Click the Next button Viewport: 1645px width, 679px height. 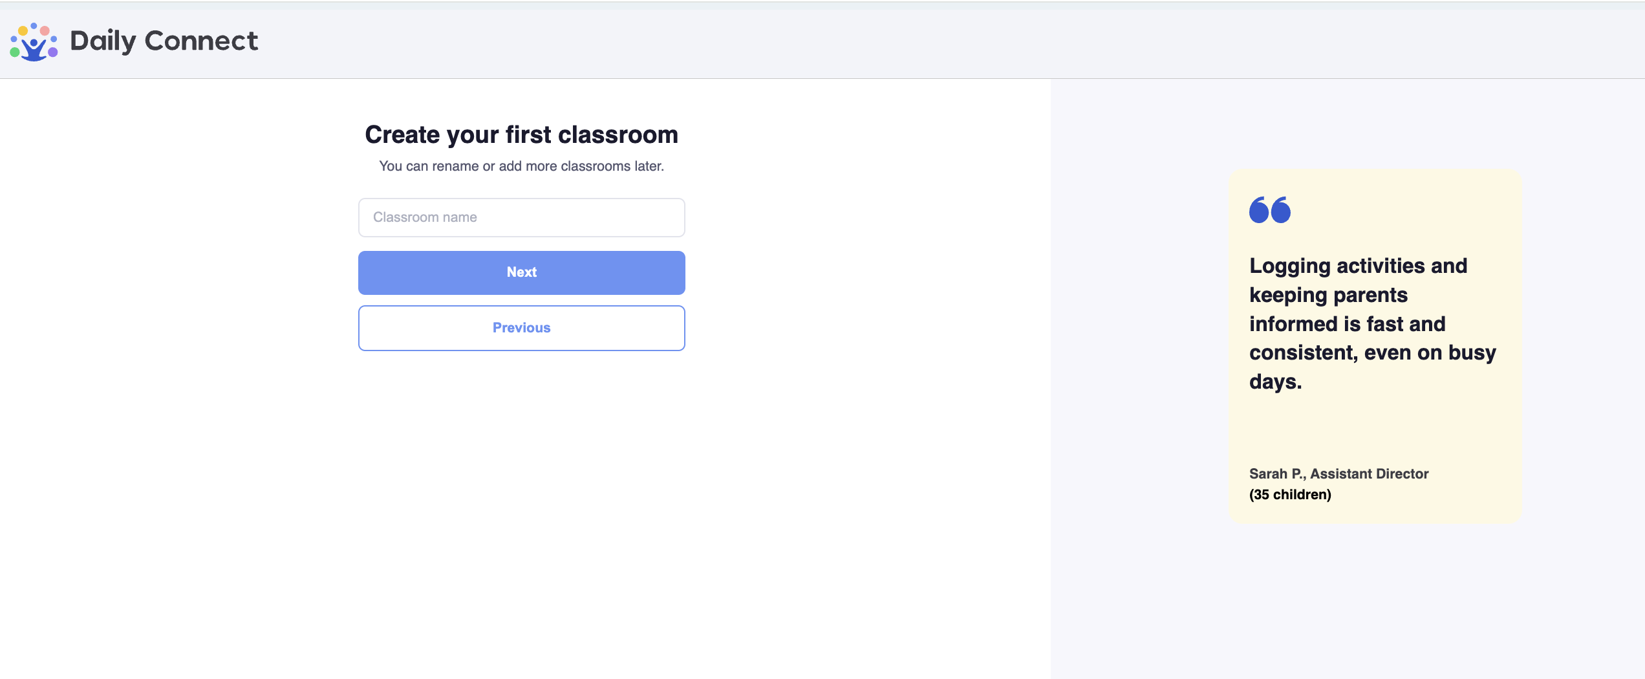pyautogui.click(x=521, y=272)
